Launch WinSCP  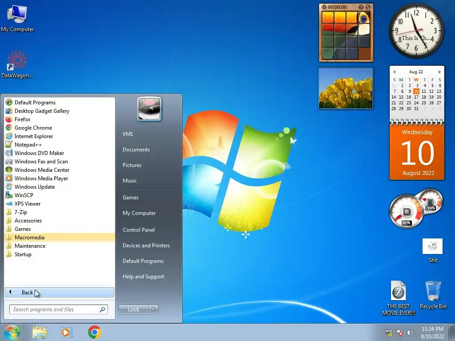60,195
